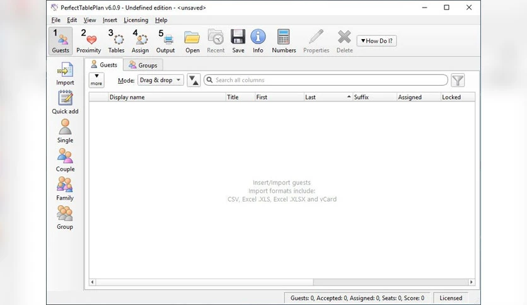Viewport: 527px width, 305px height.
Task: Sort by the First column header
Action: [x=279, y=97]
